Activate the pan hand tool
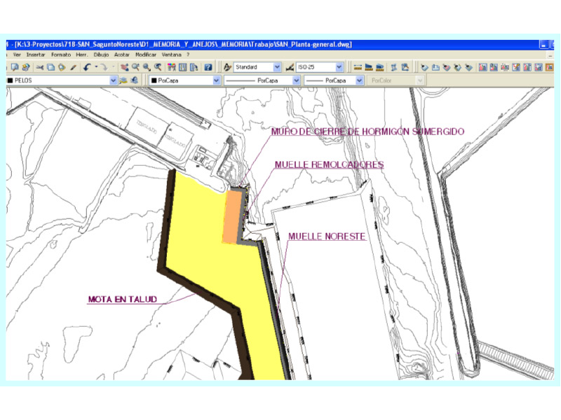 [x=125, y=67]
